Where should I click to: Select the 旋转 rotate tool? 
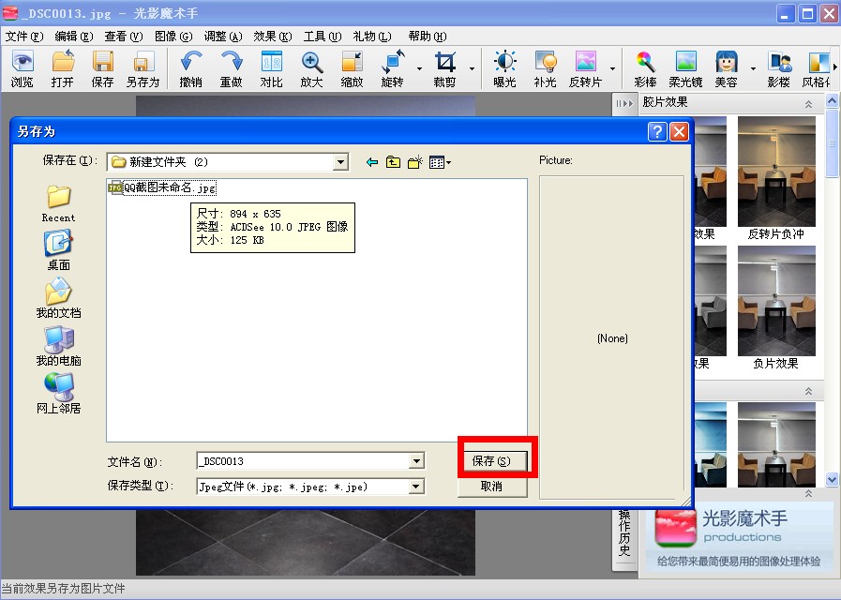pos(392,68)
